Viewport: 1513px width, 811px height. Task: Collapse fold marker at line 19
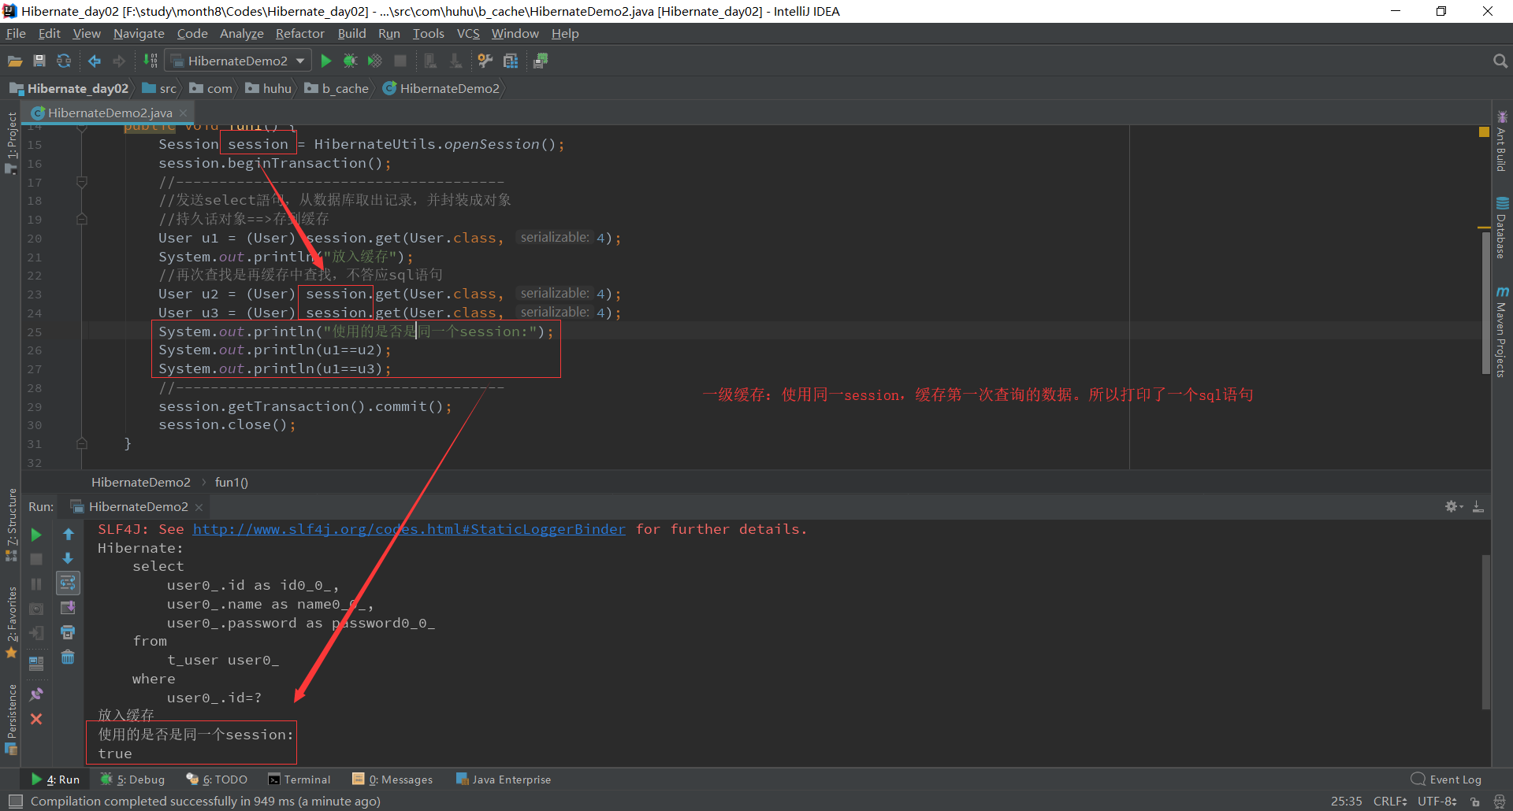pos(82,219)
